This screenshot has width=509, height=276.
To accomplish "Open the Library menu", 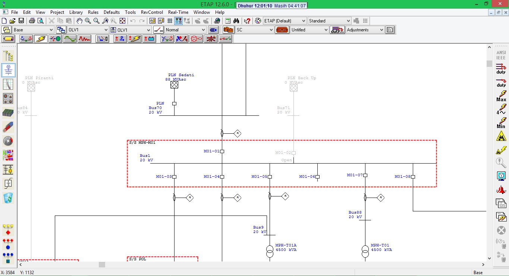I will click(76, 12).
